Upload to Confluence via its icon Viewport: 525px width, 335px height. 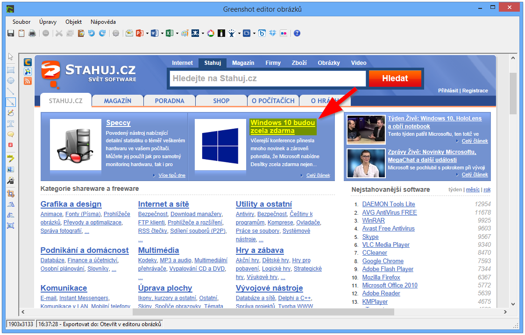tap(195, 33)
